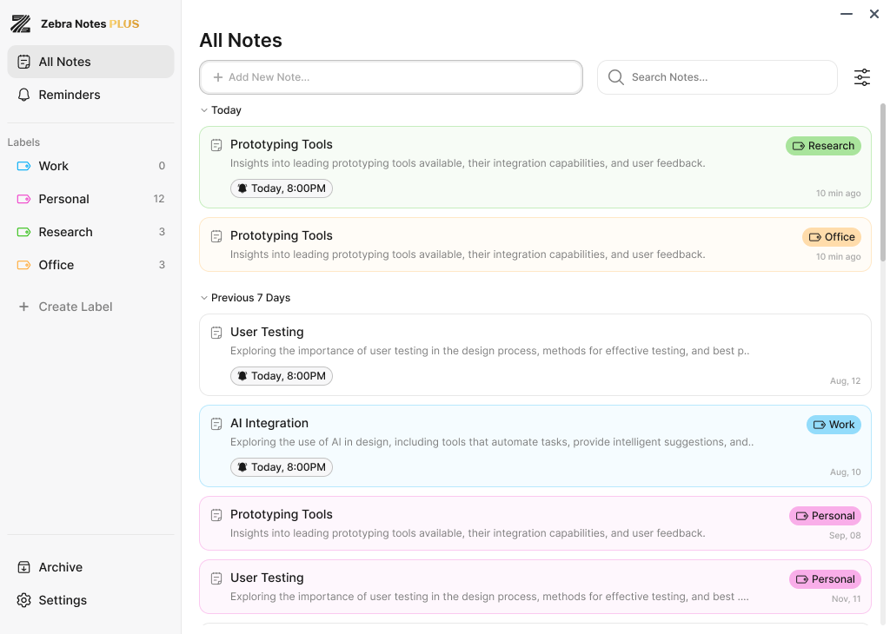Click the 'Nov, 11' date text
Viewport: 890px width, 634px height.
click(x=846, y=599)
